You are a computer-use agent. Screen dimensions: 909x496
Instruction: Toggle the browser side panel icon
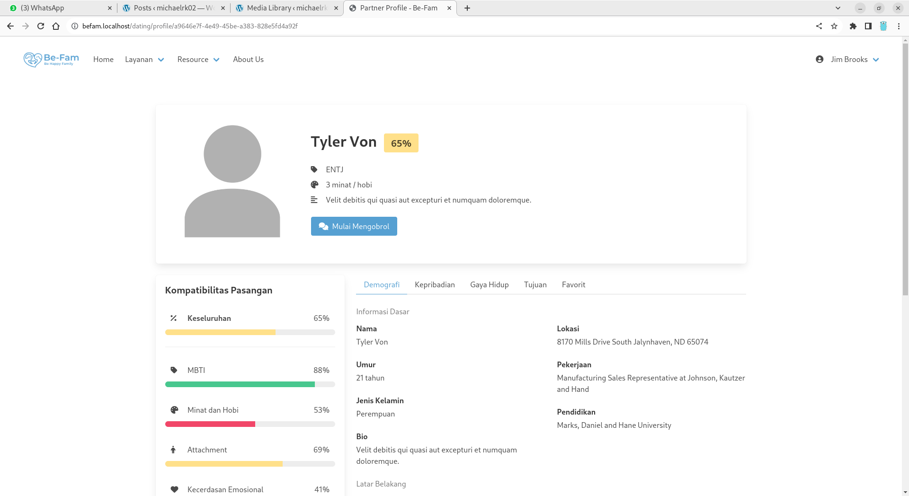868,26
